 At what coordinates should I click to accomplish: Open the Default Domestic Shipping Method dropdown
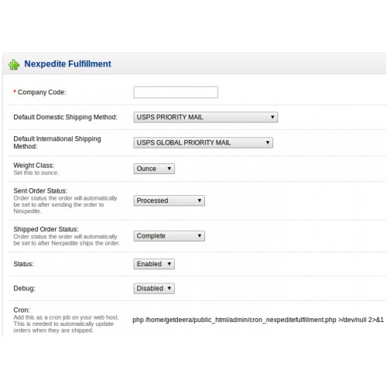point(205,117)
